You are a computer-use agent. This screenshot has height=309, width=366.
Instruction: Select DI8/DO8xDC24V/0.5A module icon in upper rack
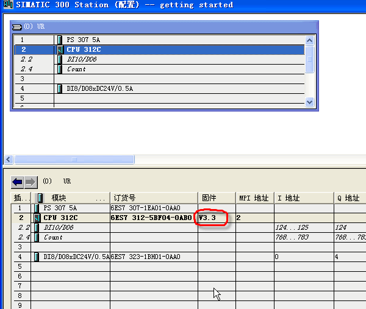tap(60, 88)
